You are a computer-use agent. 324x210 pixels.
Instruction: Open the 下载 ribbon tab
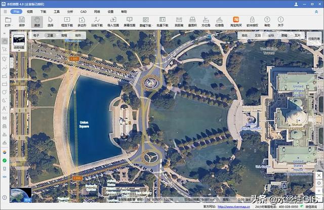tap(43, 11)
